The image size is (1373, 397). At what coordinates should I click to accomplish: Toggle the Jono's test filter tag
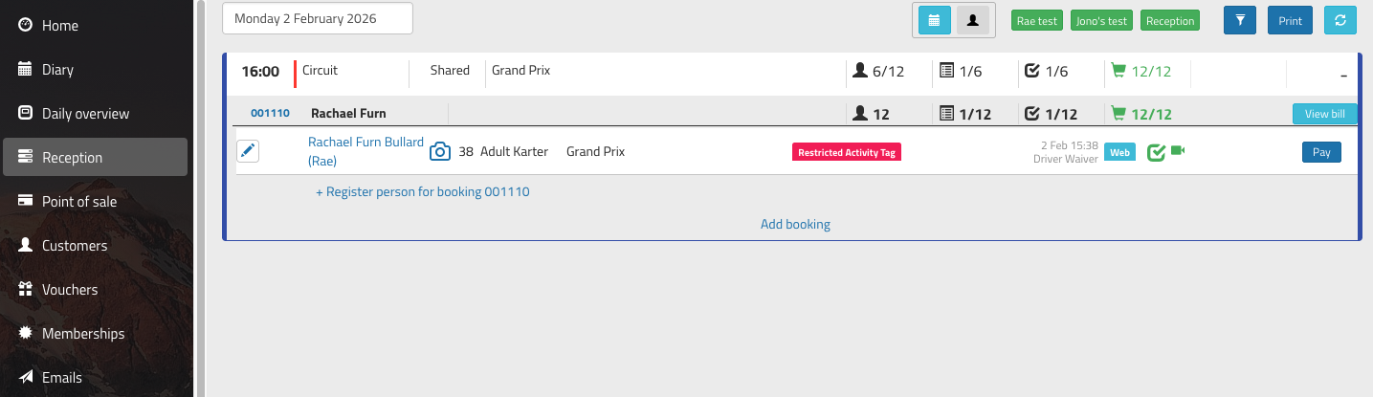pyautogui.click(x=1102, y=21)
